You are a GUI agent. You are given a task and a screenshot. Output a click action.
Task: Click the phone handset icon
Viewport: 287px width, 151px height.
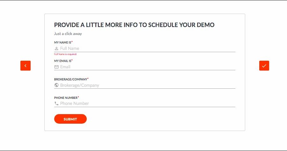56,103
